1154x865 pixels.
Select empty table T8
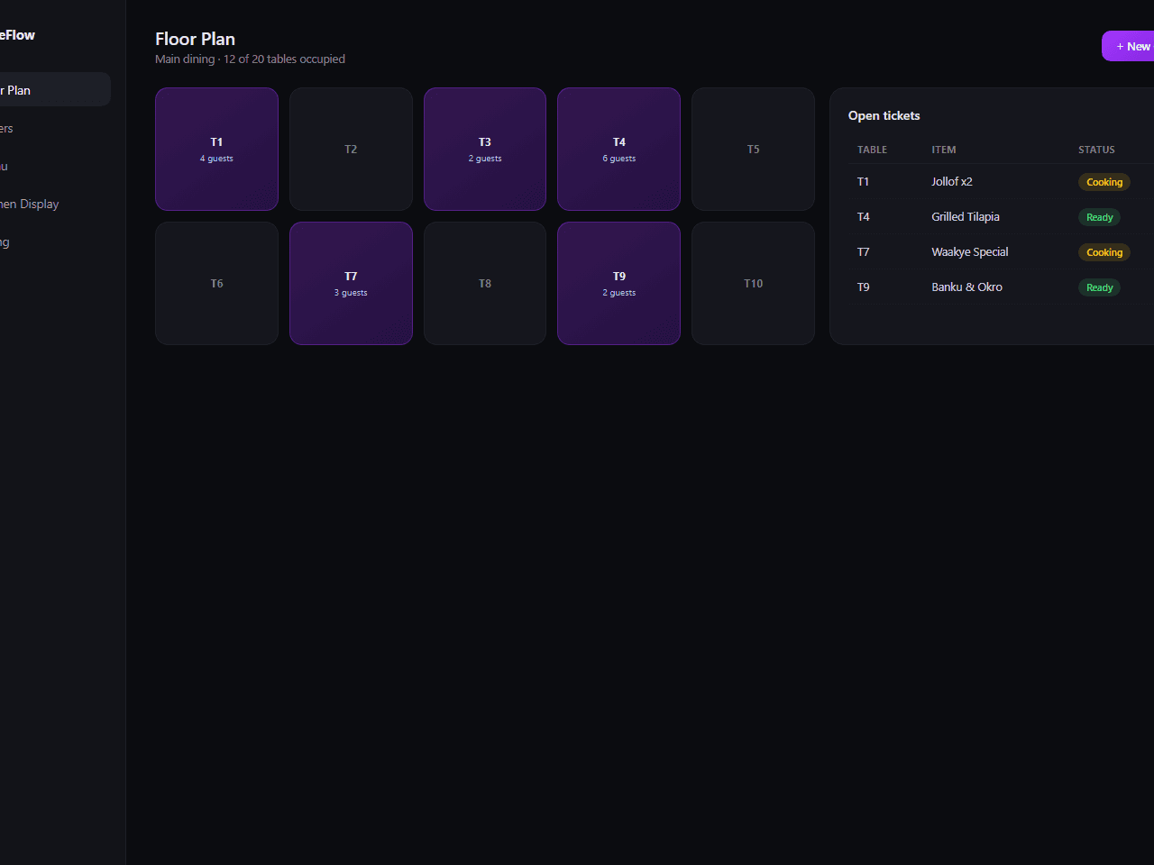[x=485, y=283]
